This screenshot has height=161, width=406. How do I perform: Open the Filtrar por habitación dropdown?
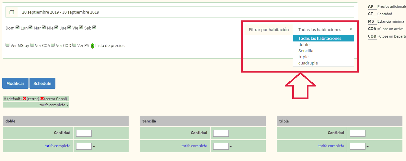323,29
